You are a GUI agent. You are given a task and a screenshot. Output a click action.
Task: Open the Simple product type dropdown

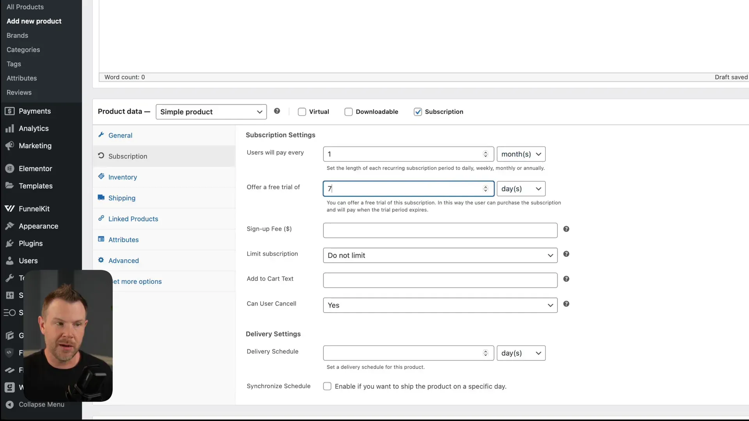coord(211,112)
